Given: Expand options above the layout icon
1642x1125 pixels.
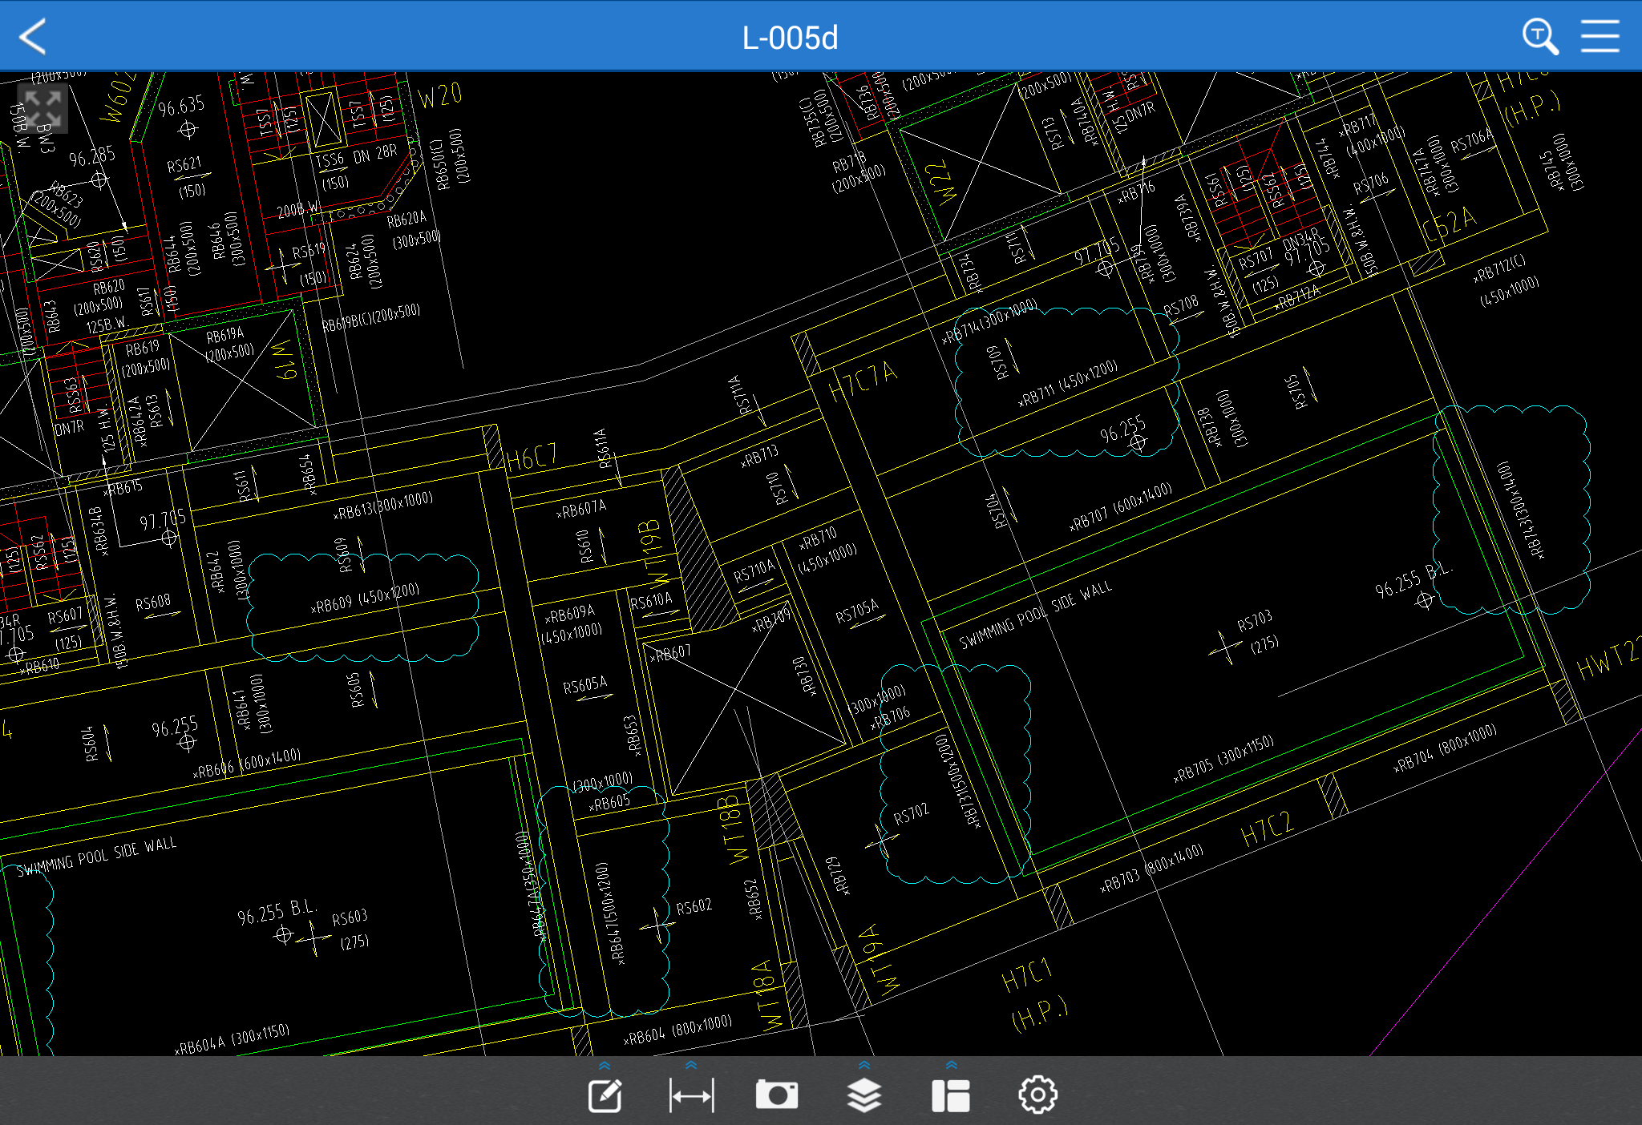Looking at the screenshot, I should click(x=951, y=1065).
